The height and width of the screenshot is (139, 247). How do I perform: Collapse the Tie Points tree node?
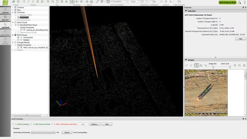(13, 12)
